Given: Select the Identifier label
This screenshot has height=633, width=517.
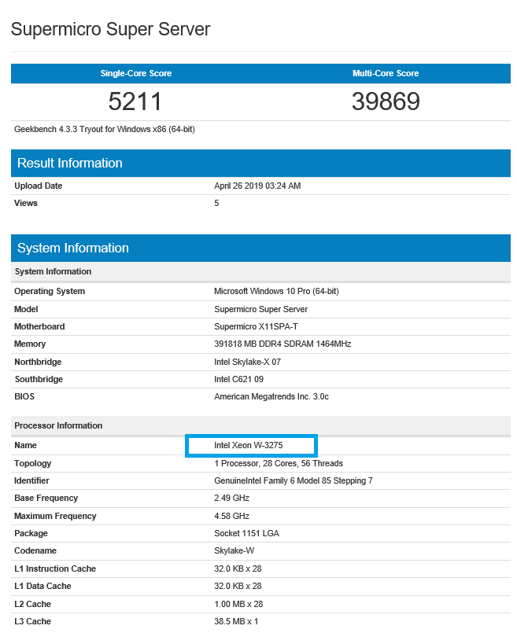Looking at the screenshot, I should [31, 480].
